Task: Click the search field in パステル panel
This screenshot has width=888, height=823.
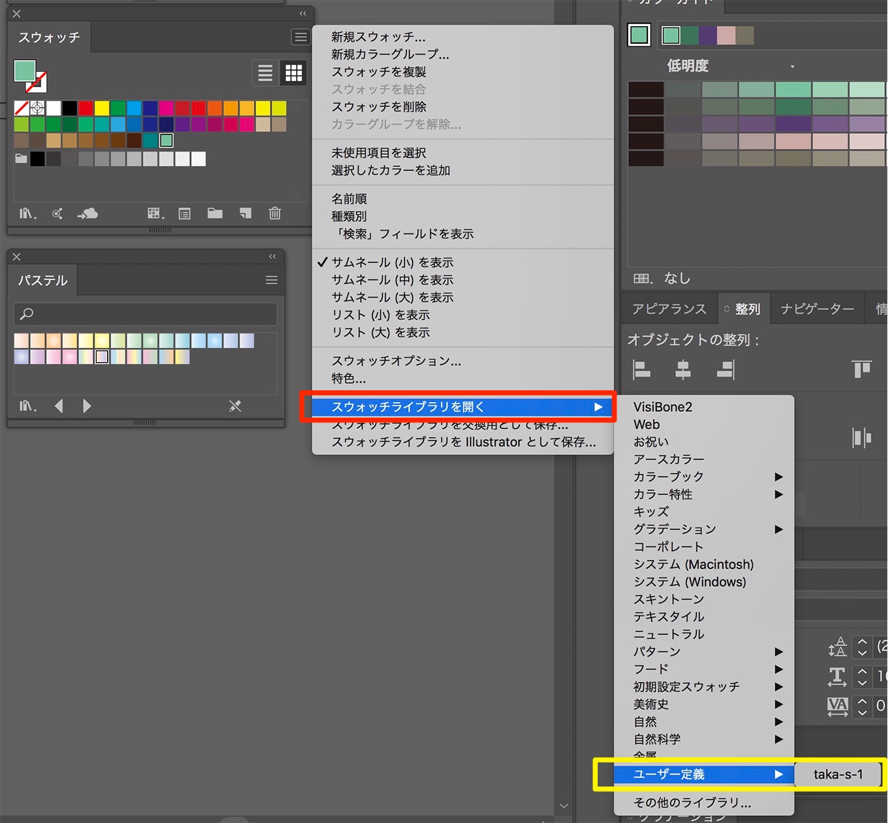Action: click(x=145, y=314)
